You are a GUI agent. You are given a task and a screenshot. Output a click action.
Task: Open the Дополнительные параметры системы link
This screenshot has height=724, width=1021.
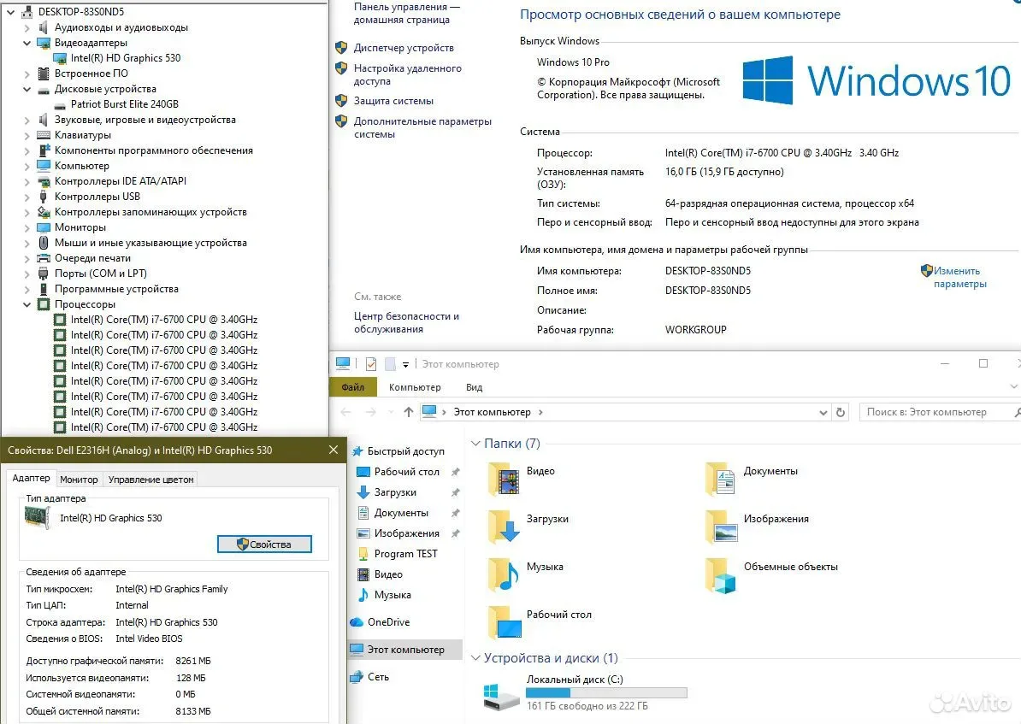[422, 127]
